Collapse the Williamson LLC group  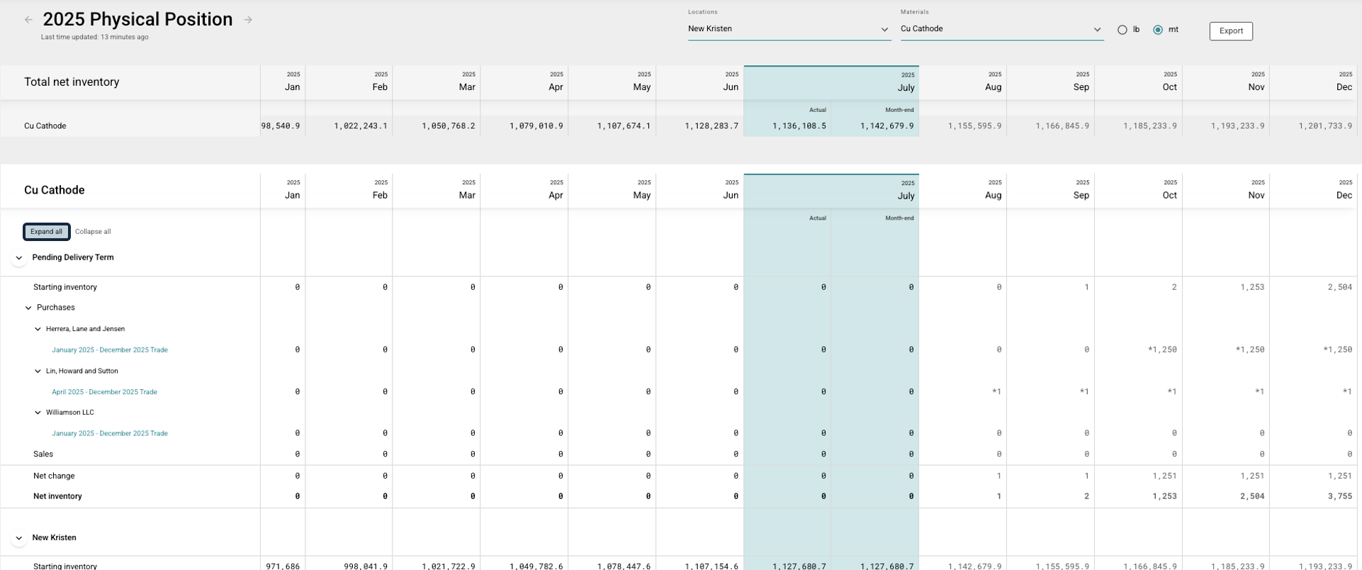click(x=38, y=413)
